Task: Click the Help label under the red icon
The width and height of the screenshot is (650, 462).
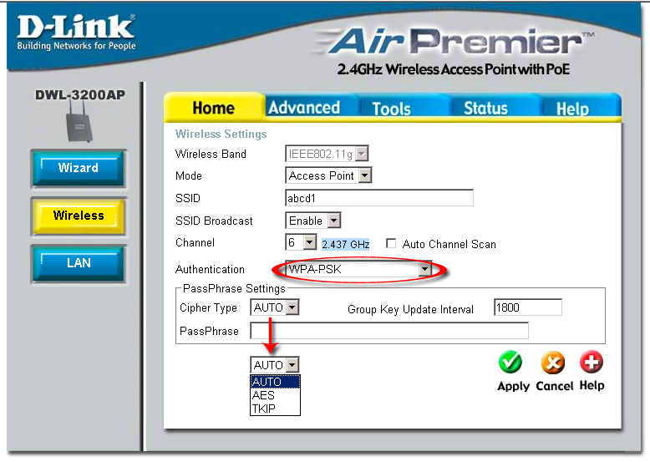Action: 592,385
